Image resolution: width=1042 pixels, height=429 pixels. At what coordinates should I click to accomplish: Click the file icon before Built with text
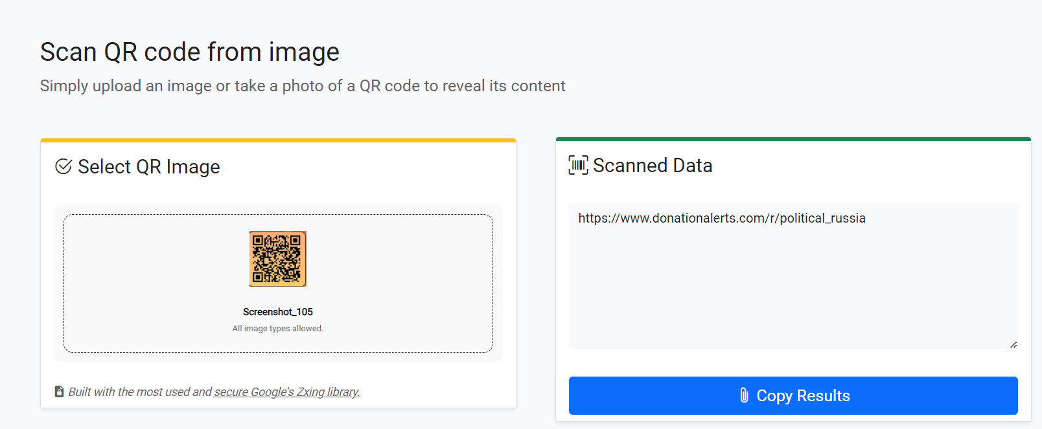click(x=60, y=391)
